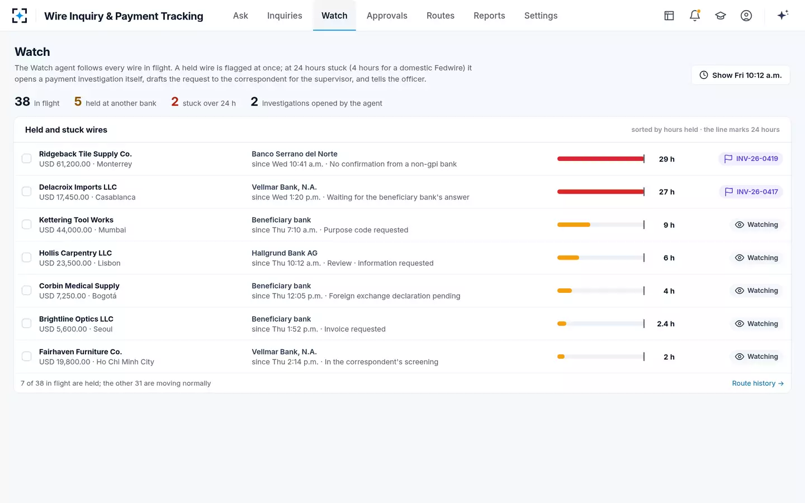Click the 2 stuck over 24 h stat
Viewport: 805px width, 503px height.
click(203, 102)
